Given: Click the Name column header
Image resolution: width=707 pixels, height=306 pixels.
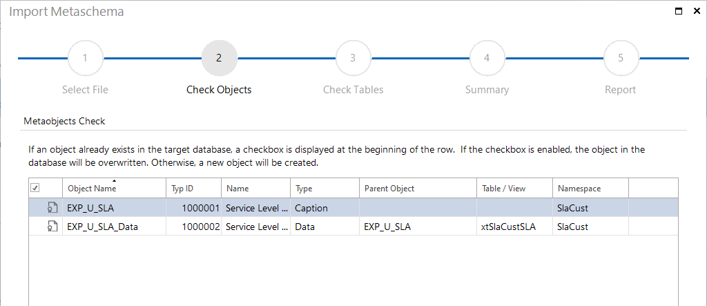Looking at the screenshot, I should tap(256, 188).
